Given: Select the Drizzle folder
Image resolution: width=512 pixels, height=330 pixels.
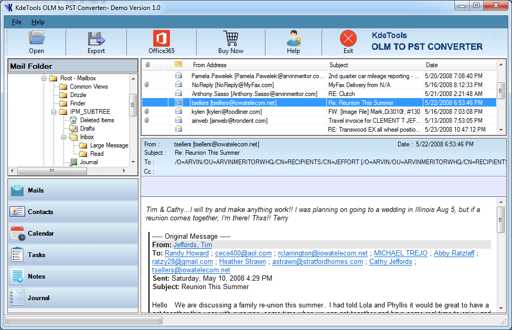Looking at the screenshot, I should tap(78, 95).
